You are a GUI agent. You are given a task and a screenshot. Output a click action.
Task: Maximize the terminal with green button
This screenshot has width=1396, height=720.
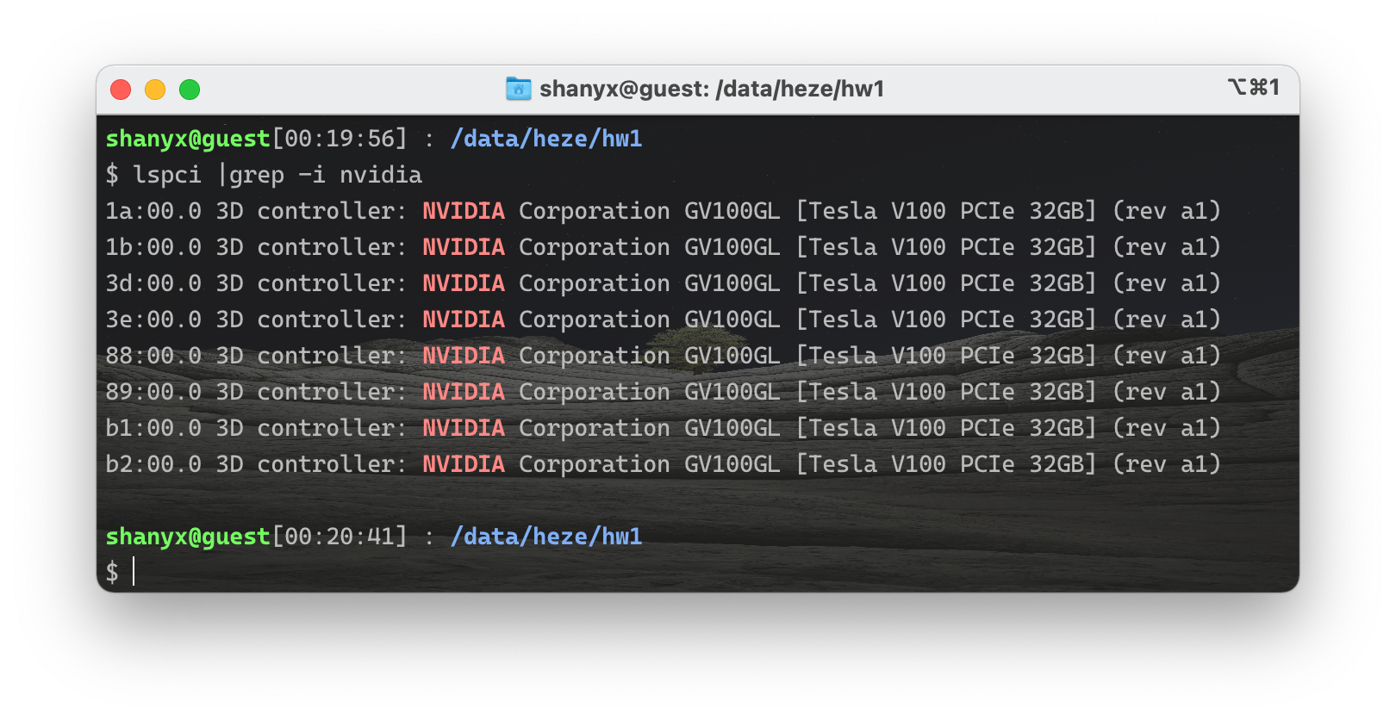tap(190, 90)
